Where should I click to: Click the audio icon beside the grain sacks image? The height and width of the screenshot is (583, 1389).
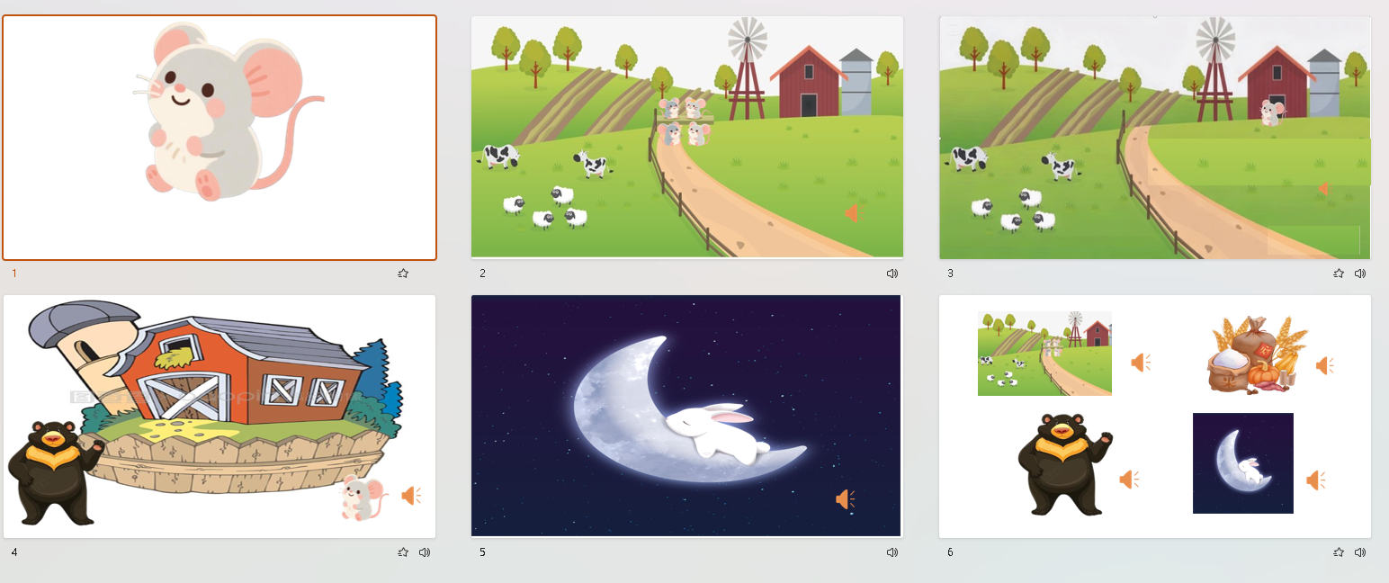click(x=1324, y=366)
